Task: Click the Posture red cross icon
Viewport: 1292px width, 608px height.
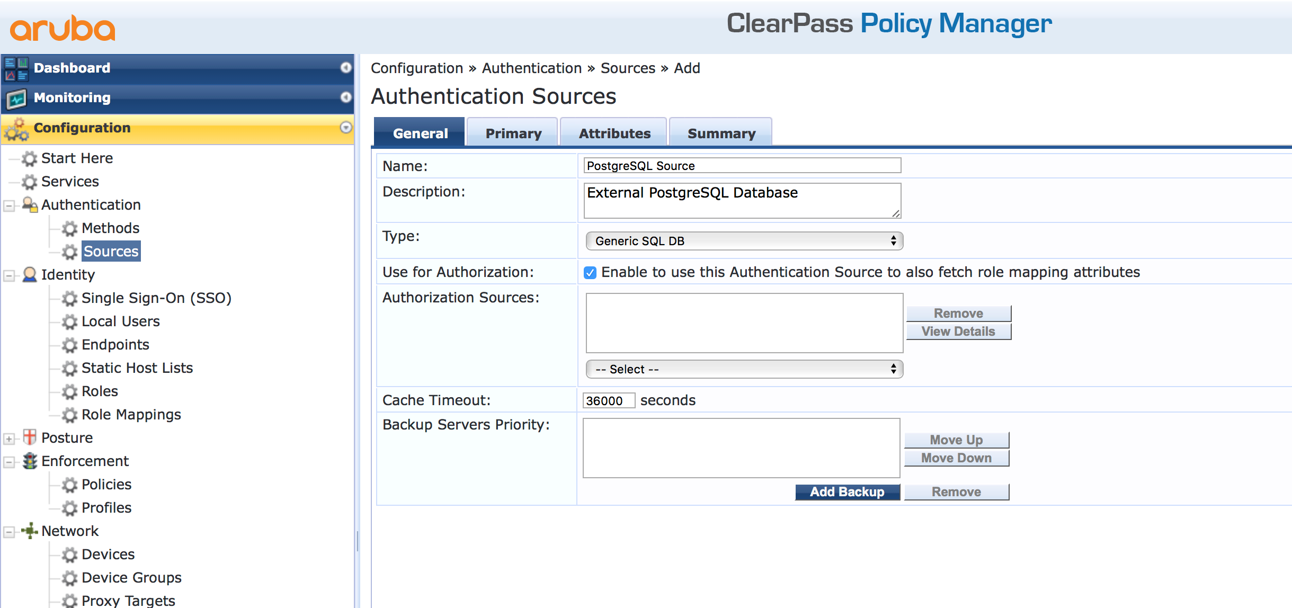Action: point(30,437)
